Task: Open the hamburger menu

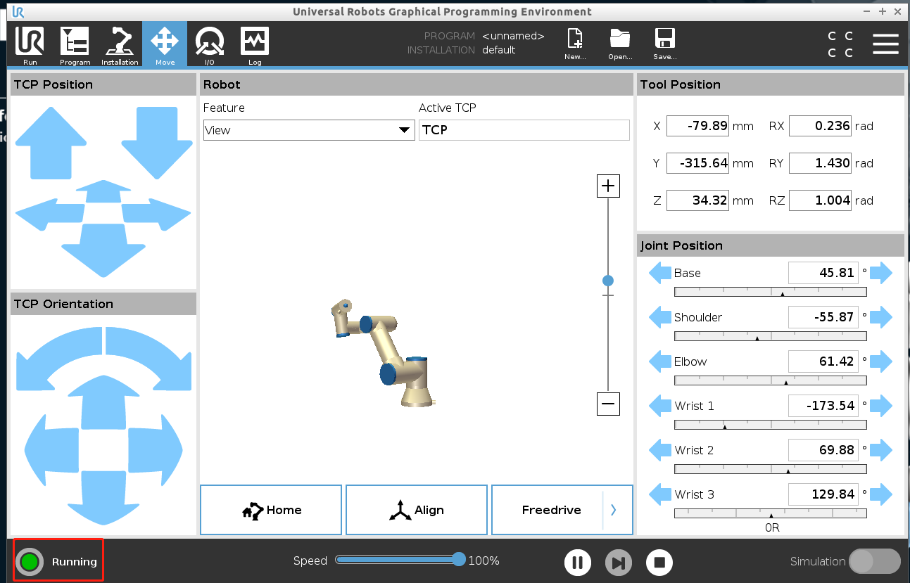Action: [885, 44]
